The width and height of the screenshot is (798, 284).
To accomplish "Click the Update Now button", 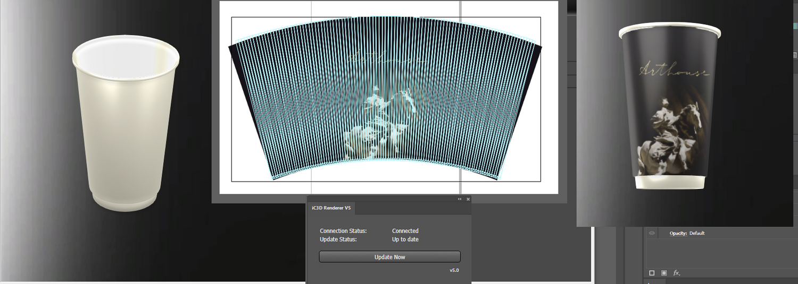I will [x=389, y=257].
